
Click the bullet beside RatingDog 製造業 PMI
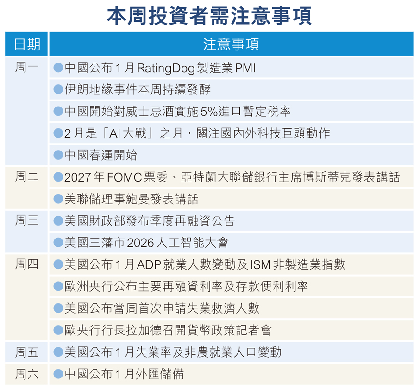point(58,68)
